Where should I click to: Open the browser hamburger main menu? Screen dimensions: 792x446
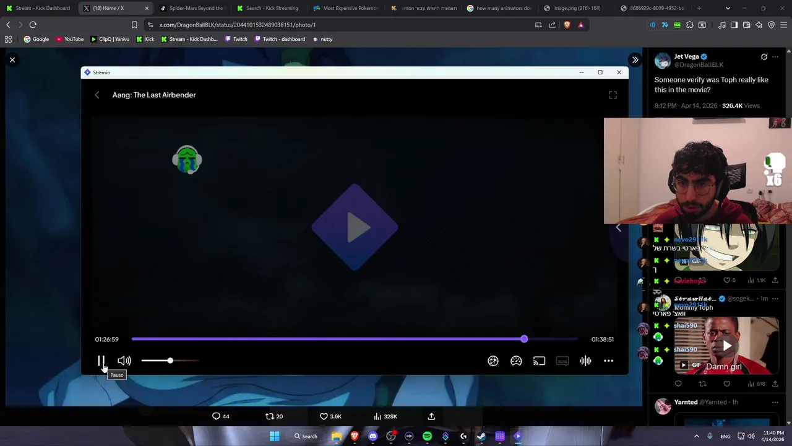pos(784,25)
